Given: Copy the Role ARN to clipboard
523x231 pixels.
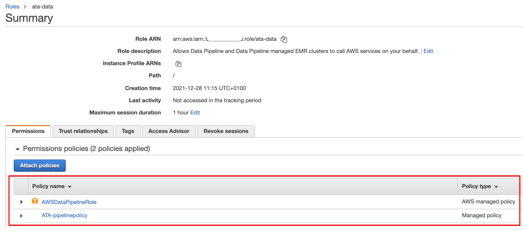Looking at the screenshot, I should pos(284,39).
